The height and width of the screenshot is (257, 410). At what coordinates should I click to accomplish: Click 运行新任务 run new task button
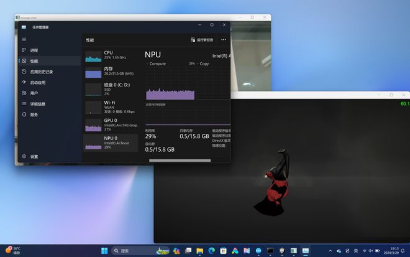click(x=202, y=40)
